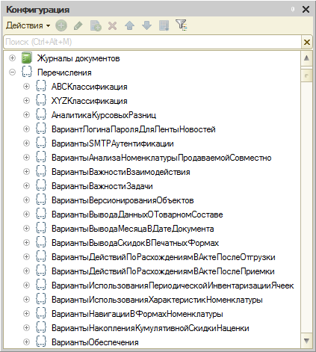Image resolution: width=316 pixels, height=352 pixels.
Task: Click the red X delete toolbar icon
Action: point(113,25)
